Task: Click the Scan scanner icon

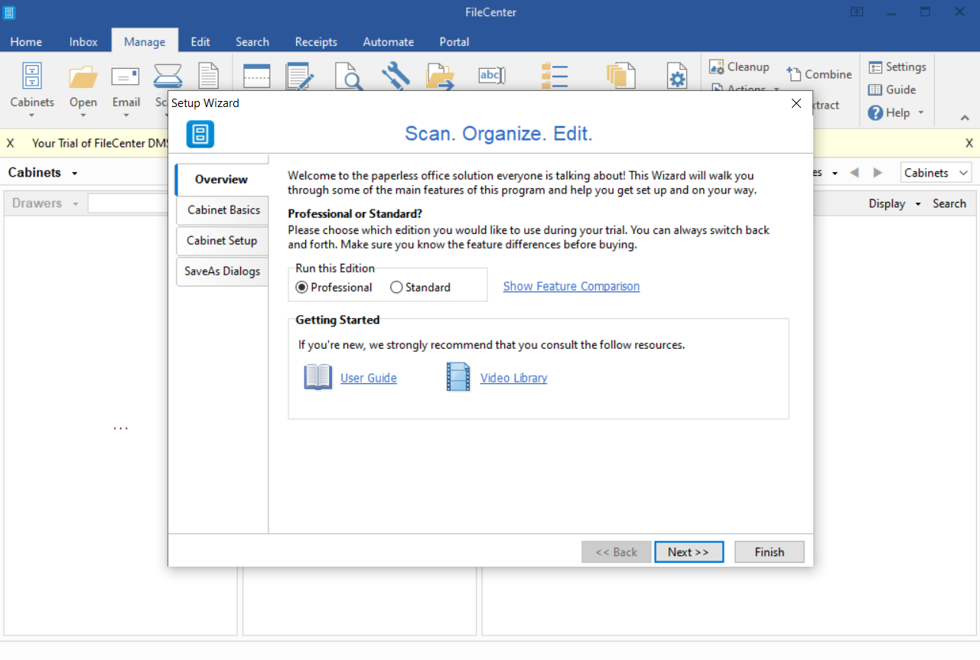Action: click(167, 77)
